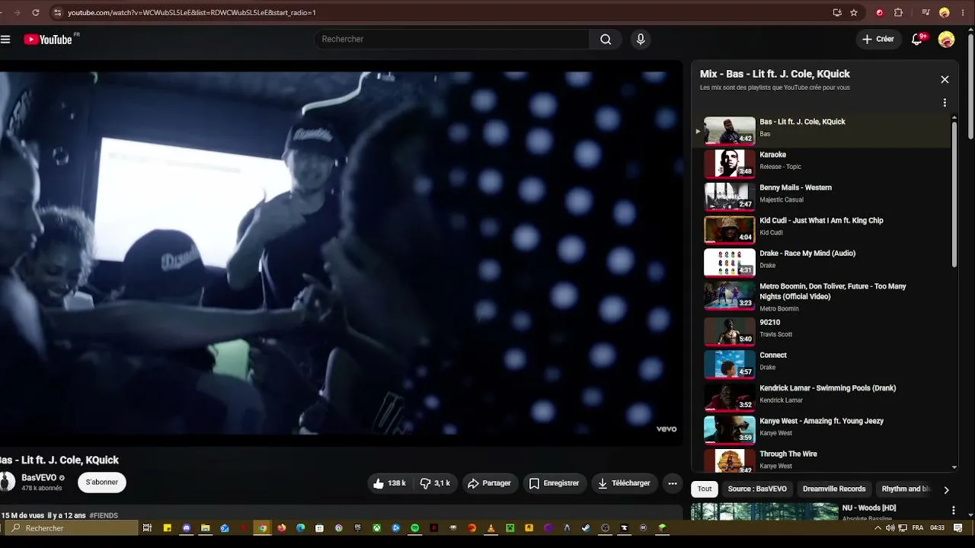Launch Firefox from the taskbar
Image resolution: width=975 pixels, height=548 pixels.
click(x=281, y=528)
